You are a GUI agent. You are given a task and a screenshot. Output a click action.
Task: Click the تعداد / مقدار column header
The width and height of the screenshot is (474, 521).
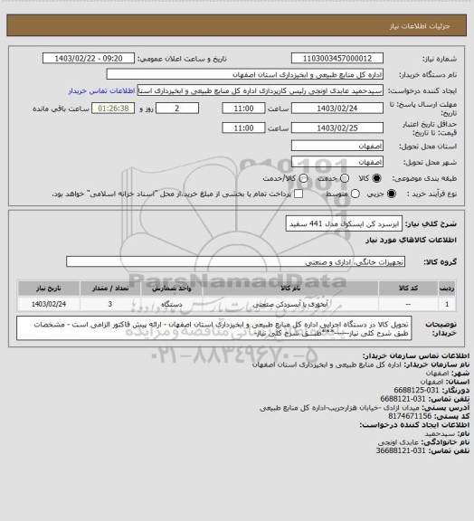point(110,288)
